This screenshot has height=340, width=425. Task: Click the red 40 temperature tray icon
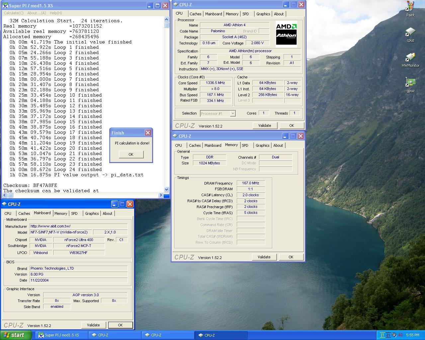[x=400, y=335]
